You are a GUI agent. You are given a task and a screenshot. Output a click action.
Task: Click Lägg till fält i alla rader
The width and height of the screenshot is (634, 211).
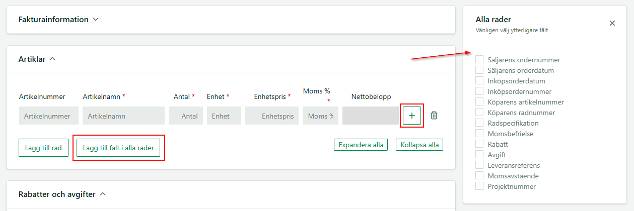pyautogui.click(x=118, y=148)
